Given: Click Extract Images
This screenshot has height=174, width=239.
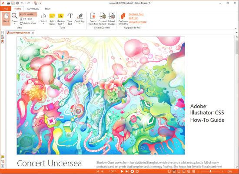Looking at the screenshot, I should coord(112,19).
